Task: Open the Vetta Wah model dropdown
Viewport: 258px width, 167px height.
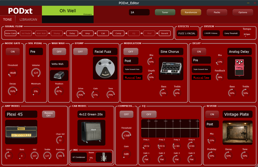Action: [x=59, y=64]
